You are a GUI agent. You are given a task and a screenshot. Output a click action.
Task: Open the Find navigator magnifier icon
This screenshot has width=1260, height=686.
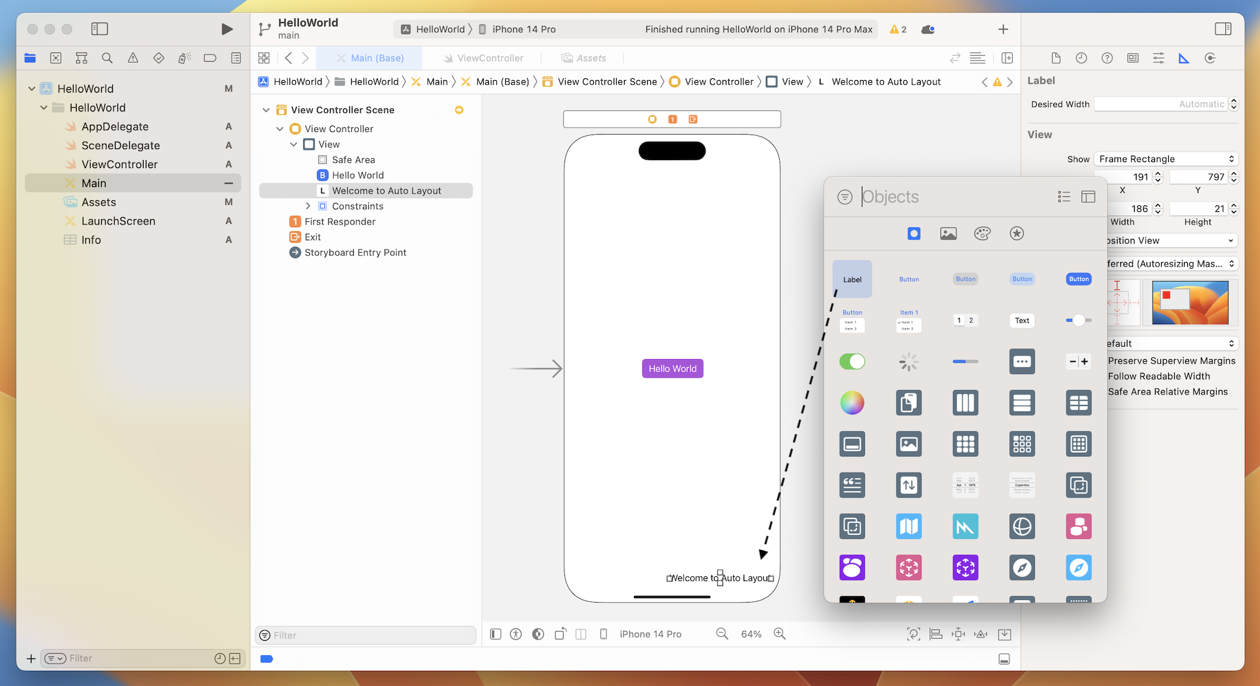click(107, 58)
